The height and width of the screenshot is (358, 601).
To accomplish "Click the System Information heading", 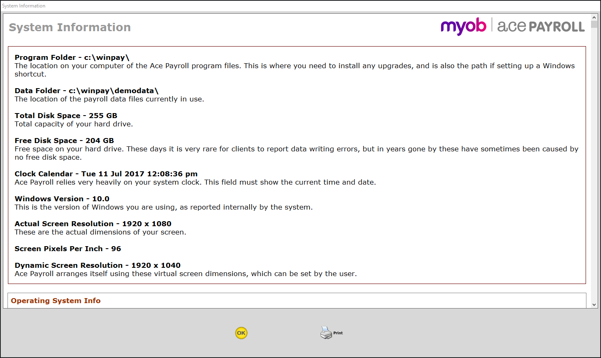I will pyautogui.click(x=70, y=27).
